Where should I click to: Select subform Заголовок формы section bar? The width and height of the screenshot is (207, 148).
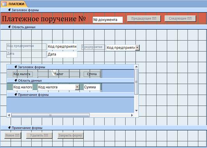(x=70, y=67)
